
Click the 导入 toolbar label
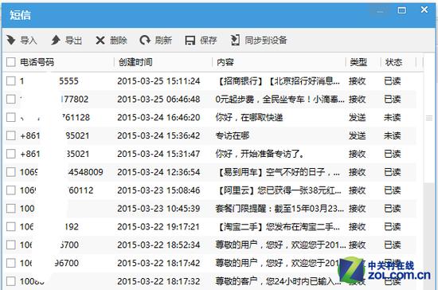29,41
